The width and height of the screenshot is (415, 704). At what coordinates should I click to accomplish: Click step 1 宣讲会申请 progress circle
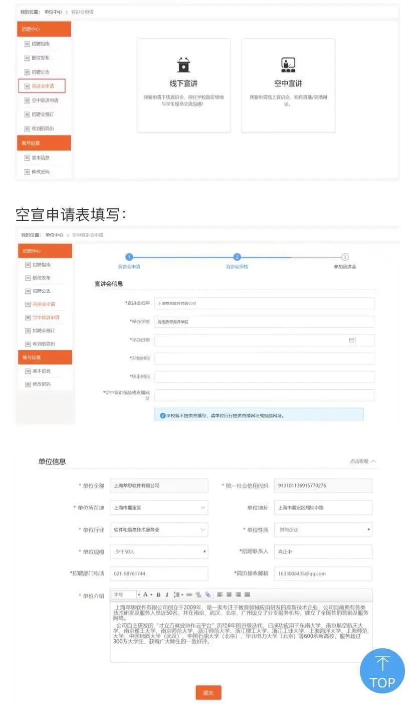click(x=129, y=257)
